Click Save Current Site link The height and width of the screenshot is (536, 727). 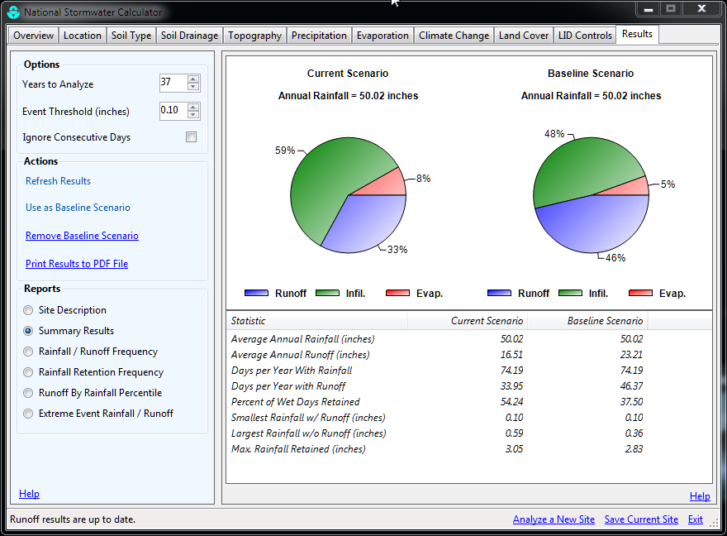pos(641,519)
